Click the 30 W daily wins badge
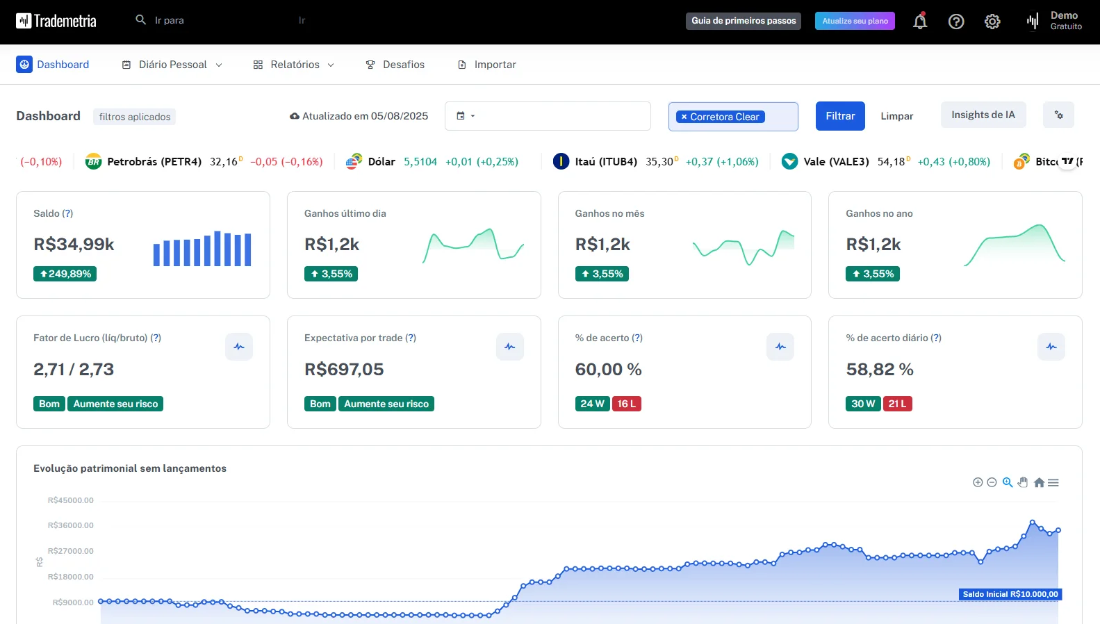The height and width of the screenshot is (624, 1100). tap(863, 404)
